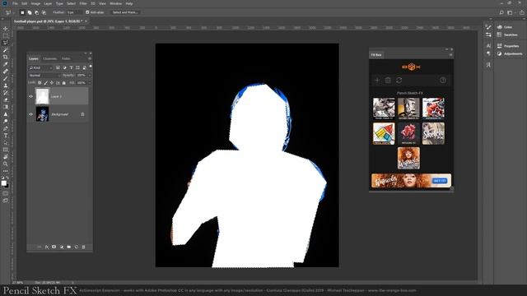Image resolution: width=527 pixels, height=296 pixels.
Task: Select the History Brush tool
Action: click(6, 93)
